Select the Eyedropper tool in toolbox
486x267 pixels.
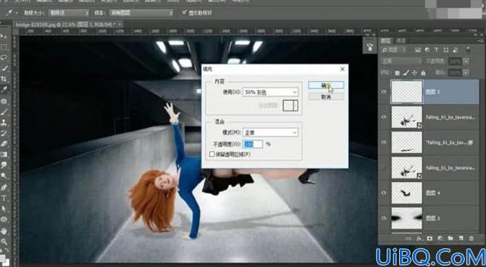click(3, 90)
